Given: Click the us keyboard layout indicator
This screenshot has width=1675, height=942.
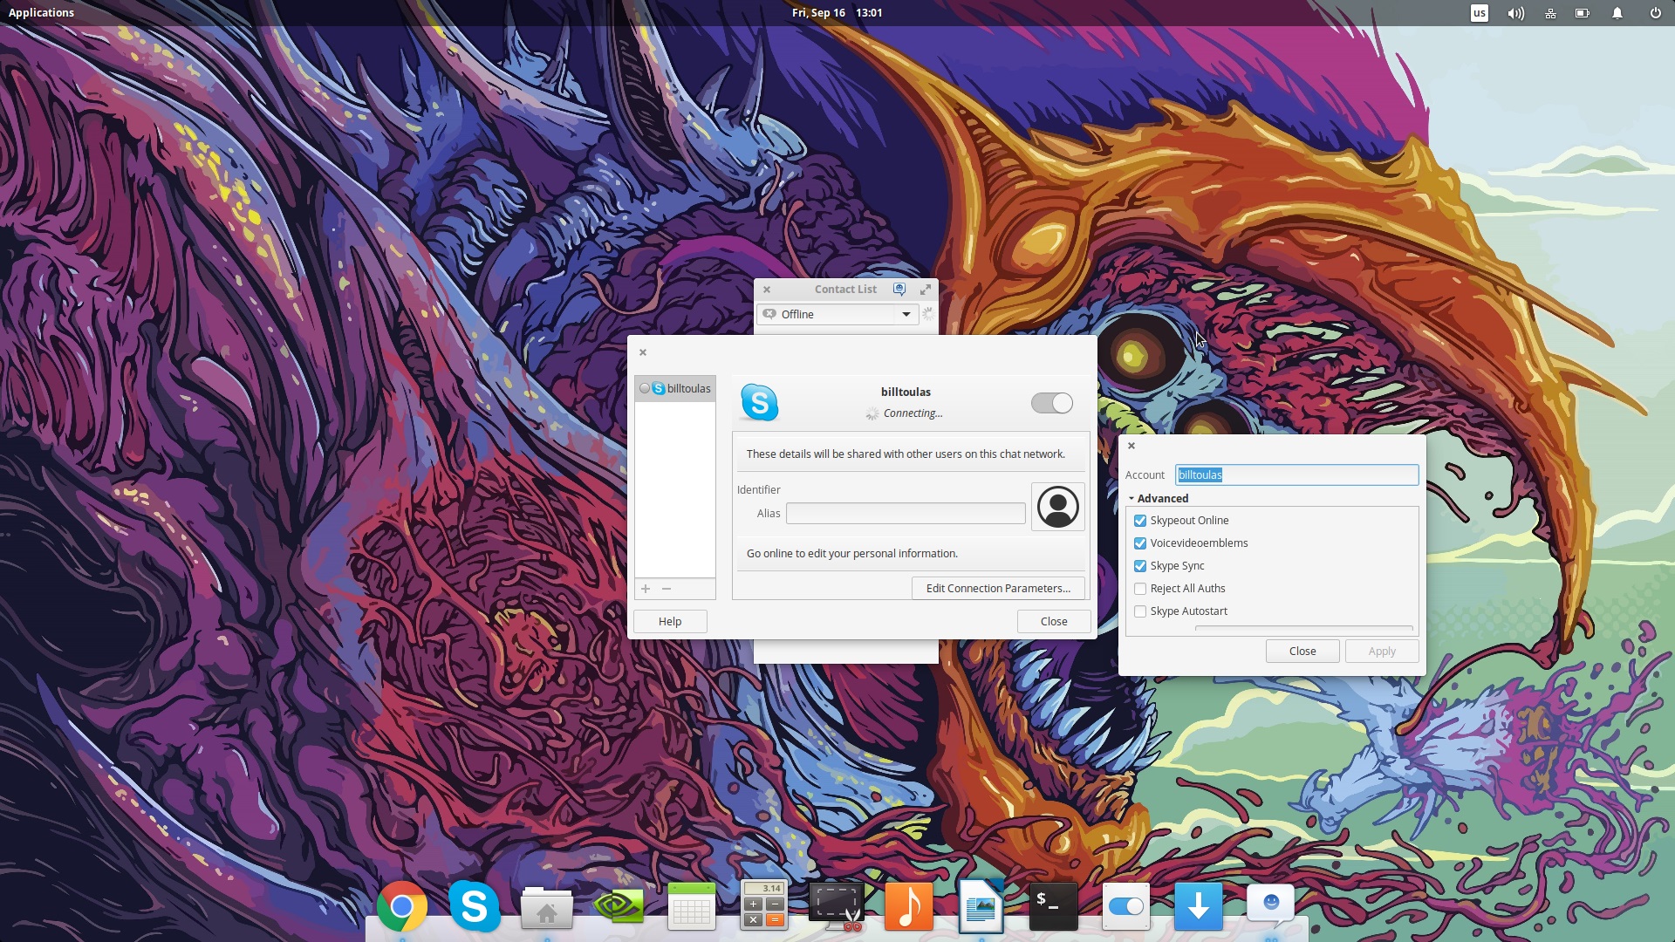Looking at the screenshot, I should point(1480,13).
